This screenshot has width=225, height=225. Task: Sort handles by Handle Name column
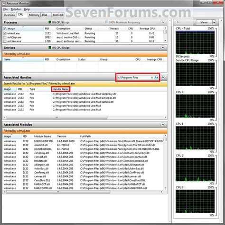(x=61, y=89)
